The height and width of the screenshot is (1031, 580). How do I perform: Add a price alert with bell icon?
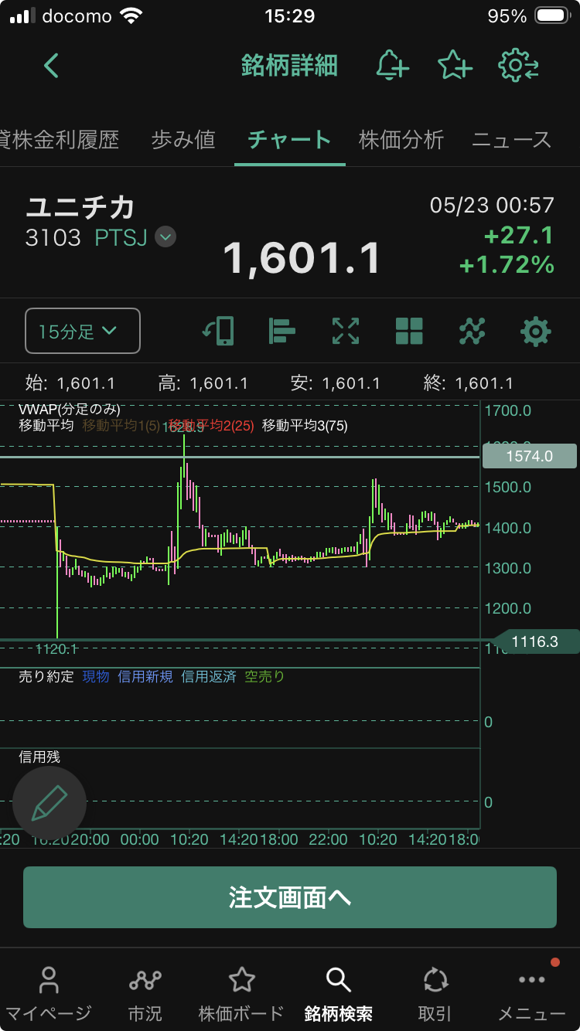click(x=392, y=66)
